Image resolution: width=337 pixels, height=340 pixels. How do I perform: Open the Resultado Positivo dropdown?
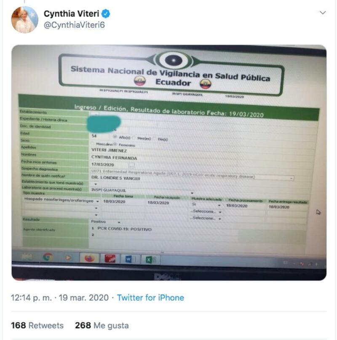tap(106, 222)
